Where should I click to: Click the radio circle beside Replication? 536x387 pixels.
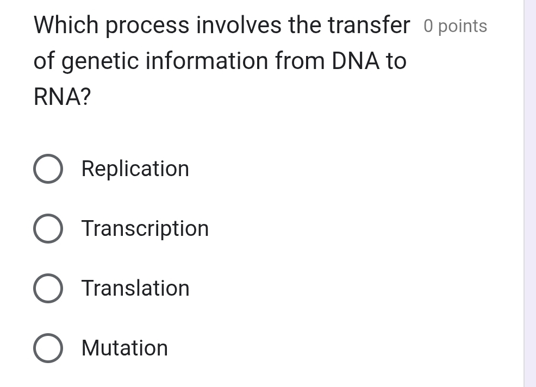[48, 168]
